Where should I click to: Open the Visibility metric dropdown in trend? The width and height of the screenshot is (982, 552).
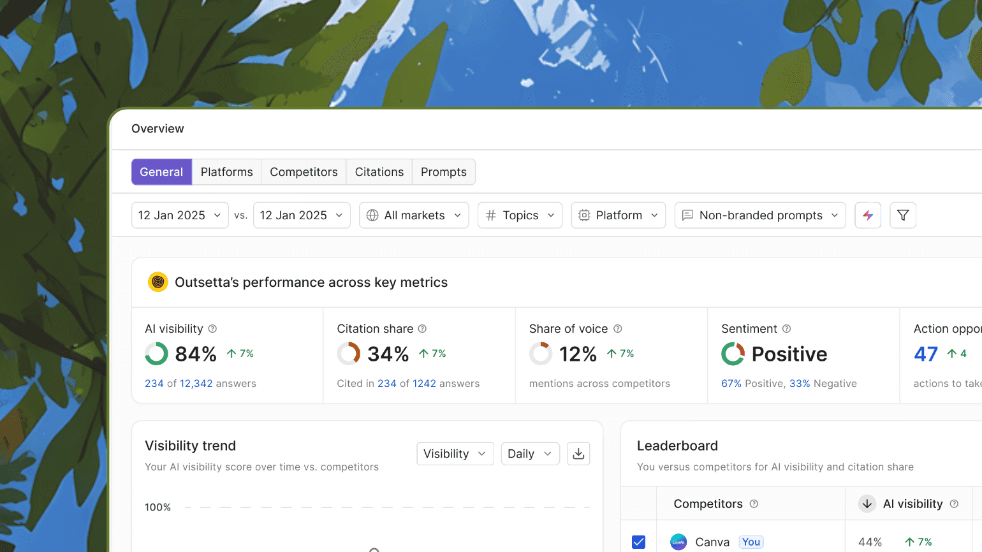point(455,454)
